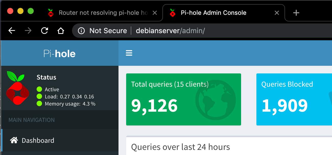Screen dimensions: 332x155
Task: Click the Queries over last 24 hours heading
Action: [x=181, y=147]
